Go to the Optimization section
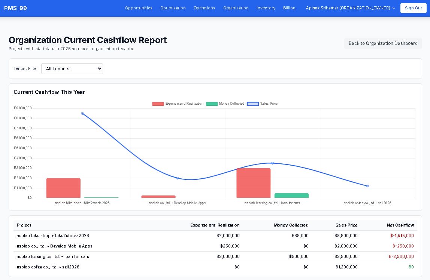The image size is (430, 280). click(x=173, y=7)
